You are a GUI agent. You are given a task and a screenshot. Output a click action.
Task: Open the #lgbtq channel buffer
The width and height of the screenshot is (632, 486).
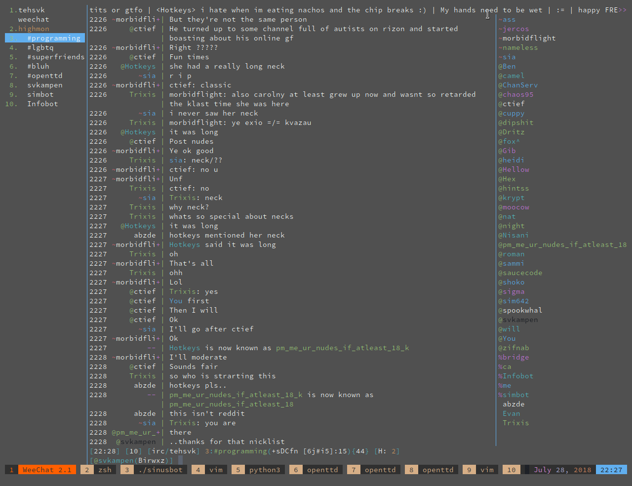coord(40,47)
